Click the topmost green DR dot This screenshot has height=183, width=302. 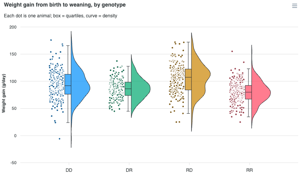pos(117,61)
